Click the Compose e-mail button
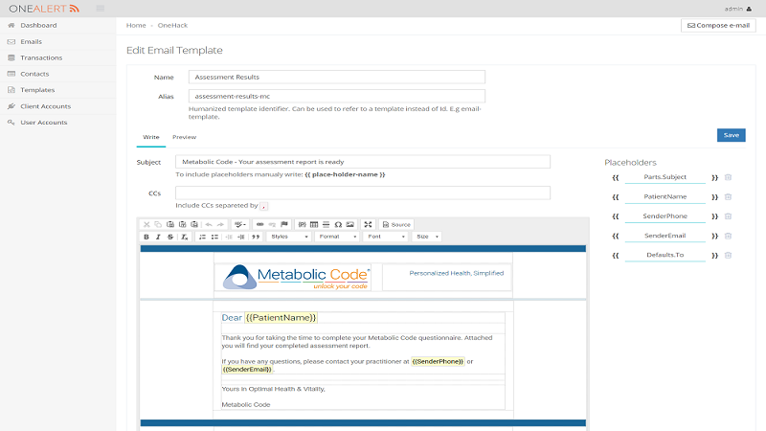Screen dimensions: 766x431 718,26
